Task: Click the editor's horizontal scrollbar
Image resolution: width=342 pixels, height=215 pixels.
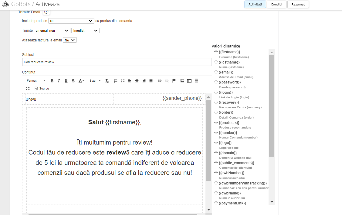Action: pyautogui.click(x=113, y=214)
